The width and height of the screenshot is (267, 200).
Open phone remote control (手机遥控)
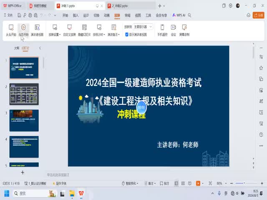[x=162, y=30]
